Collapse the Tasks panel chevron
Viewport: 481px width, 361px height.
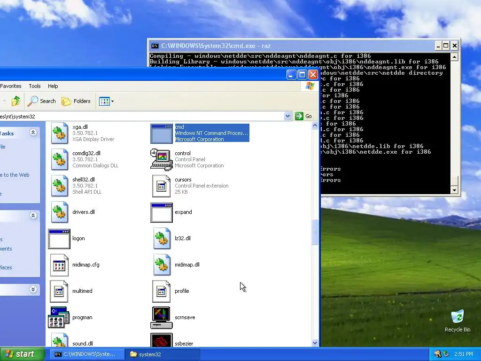pos(33,132)
